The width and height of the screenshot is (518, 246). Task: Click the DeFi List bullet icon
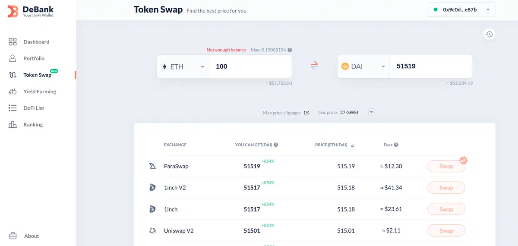(x=13, y=108)
